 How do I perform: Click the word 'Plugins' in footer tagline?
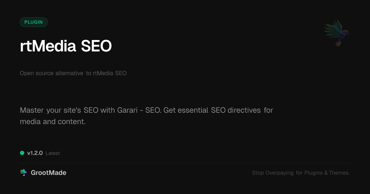click(313, 173)
